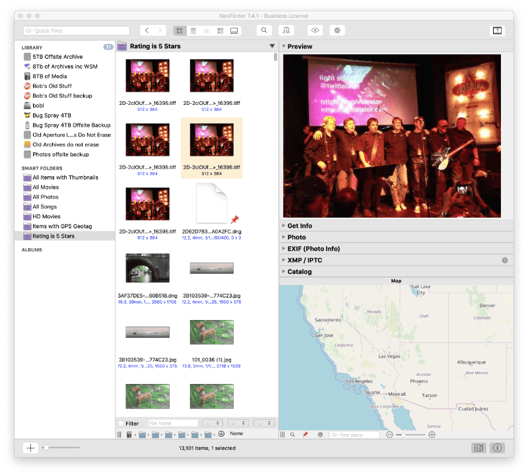
Task: Click the map view button in status bar
Action: pyautogui.click(x=479, y=448)
